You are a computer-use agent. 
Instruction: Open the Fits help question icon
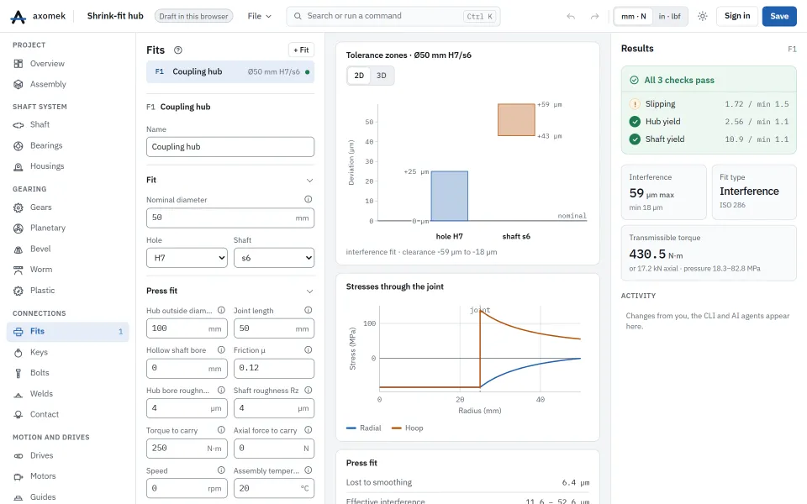point(178,50)
